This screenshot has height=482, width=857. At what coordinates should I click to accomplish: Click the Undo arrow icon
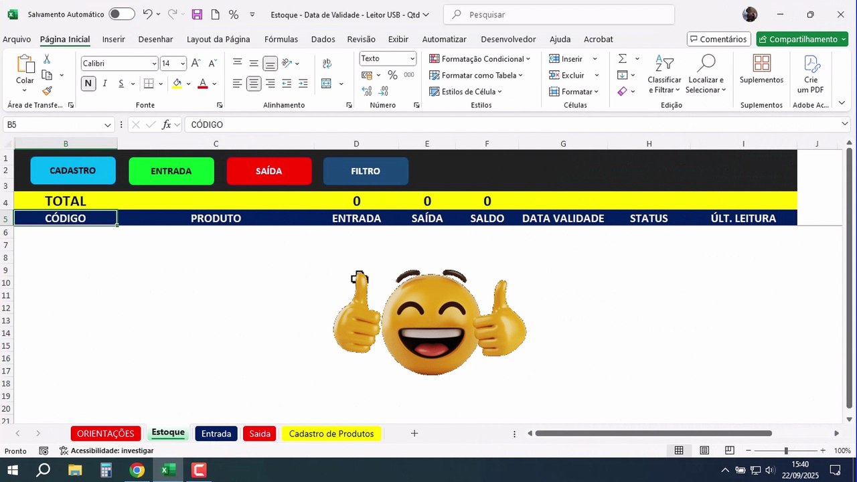tap(147, 14)
